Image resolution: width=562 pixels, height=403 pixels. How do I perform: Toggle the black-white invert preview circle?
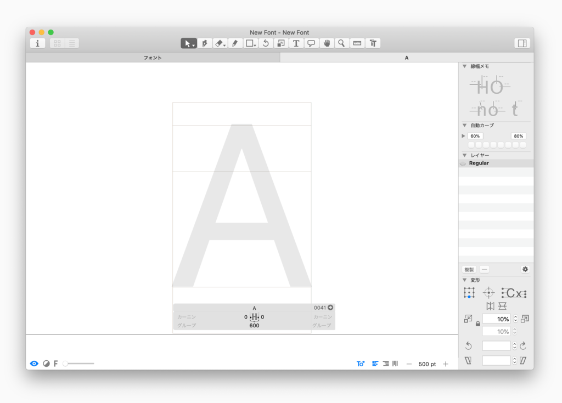[46, 364]
